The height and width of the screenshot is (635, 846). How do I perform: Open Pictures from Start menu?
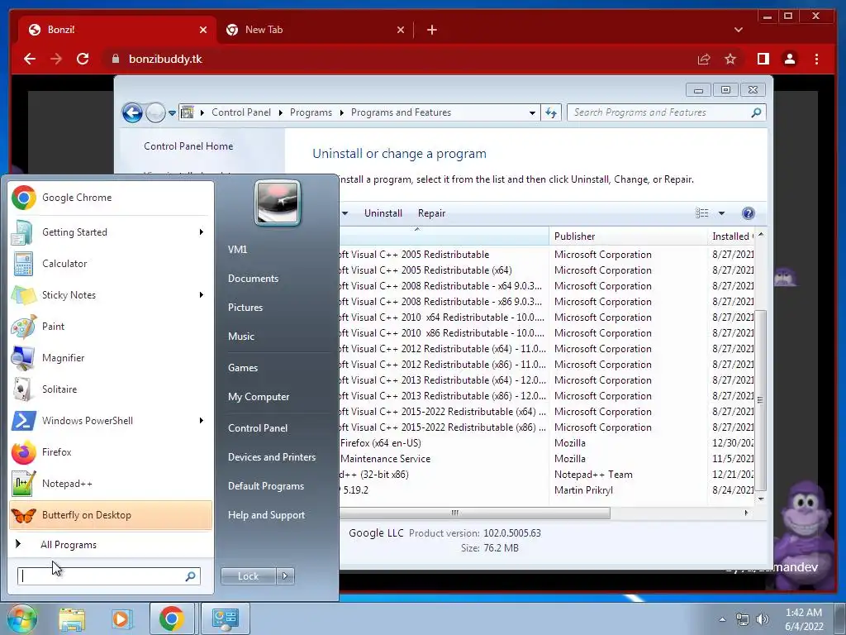[x=245, y=308]
